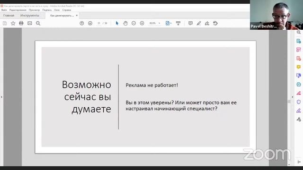Open the yellow Comment tool in right pane
This screenshot has height=170, width=303.
click(299, 67)
